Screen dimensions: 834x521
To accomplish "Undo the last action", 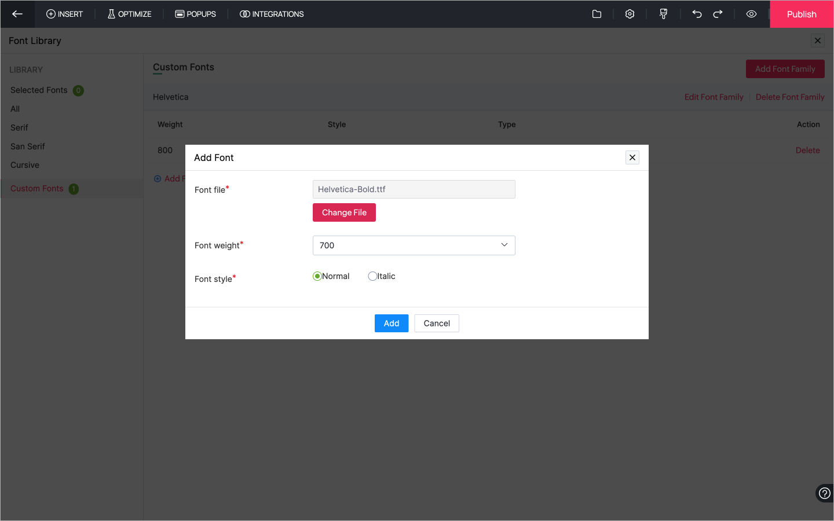I will (697, 14).
